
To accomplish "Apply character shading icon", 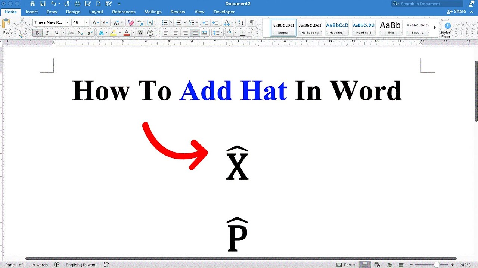I will point(140,33).
